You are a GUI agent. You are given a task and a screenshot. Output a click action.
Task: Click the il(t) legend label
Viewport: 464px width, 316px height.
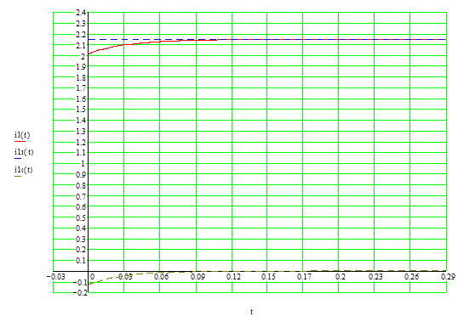(x=22, y=135)
